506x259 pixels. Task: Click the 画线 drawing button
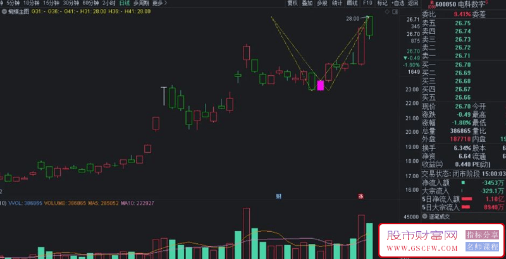(x=352, y=3)
